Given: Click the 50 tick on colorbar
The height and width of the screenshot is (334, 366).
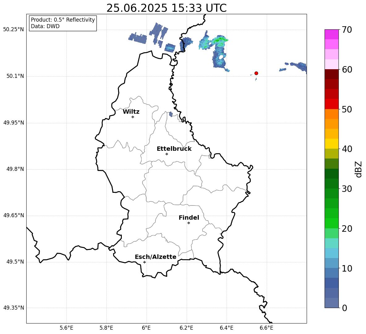Looking at the screenshot, I should (x=347, y=109).
